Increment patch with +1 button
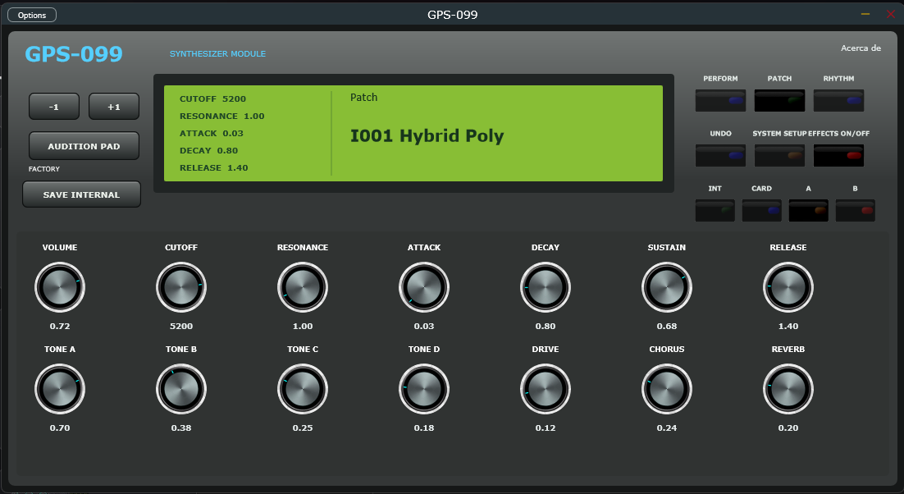 pyautogui.click(x=113, y=107)
